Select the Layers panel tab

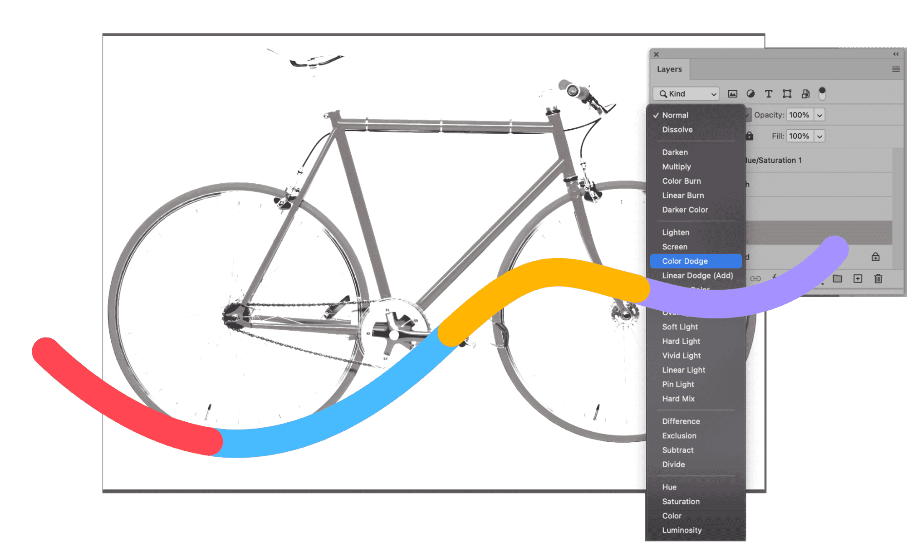669,69
